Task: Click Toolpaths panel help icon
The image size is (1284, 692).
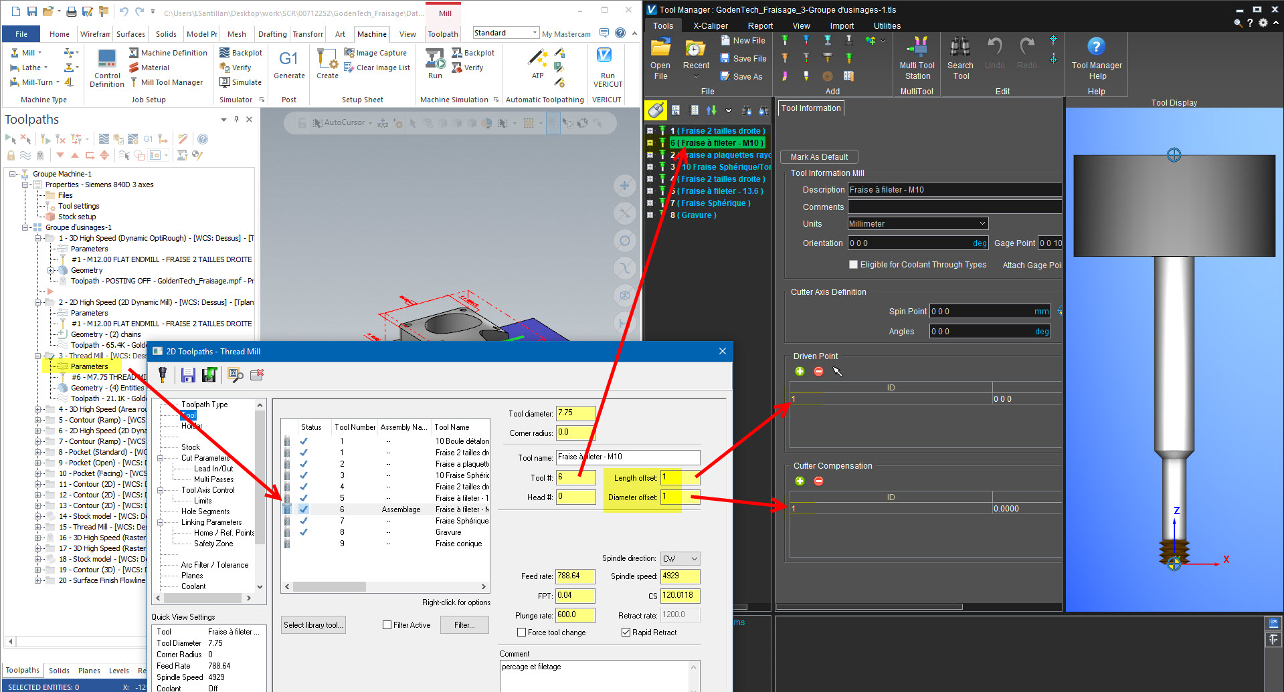Action: pos(203,139)
